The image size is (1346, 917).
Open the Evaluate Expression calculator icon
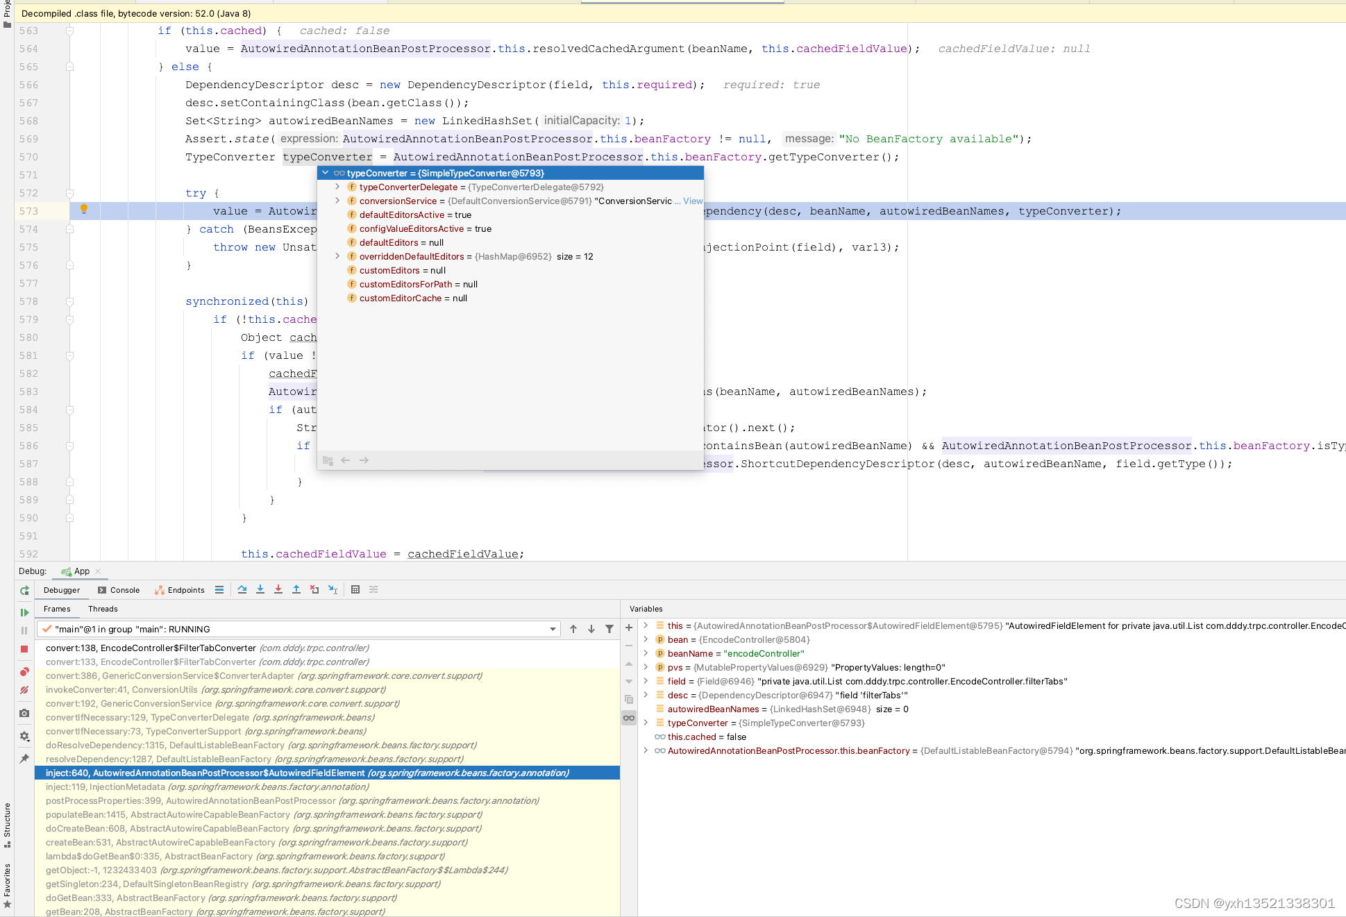(355, 589)
